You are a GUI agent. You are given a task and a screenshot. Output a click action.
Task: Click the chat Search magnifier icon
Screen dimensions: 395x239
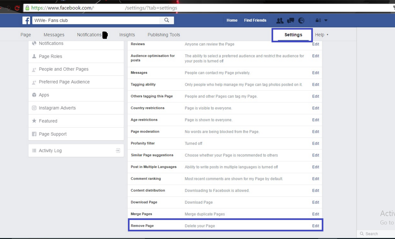[x=362, y=234]
